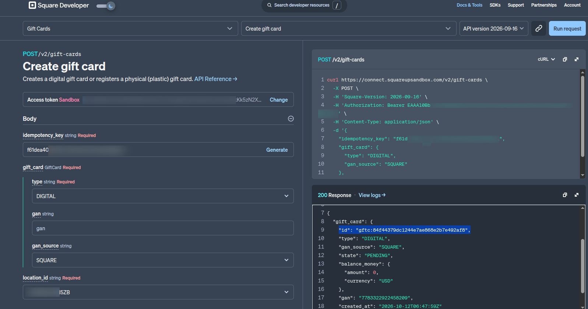
Task: Click the "state": "PENDING" response line
Action: pos(366,256)
